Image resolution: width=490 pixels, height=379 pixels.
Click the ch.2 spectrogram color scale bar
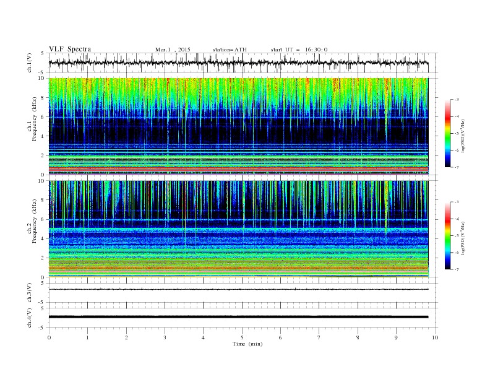447,235
